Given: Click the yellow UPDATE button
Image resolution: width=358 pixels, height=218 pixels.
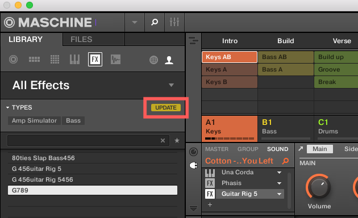Looking at the screenshot, I should tap(166, 108).
